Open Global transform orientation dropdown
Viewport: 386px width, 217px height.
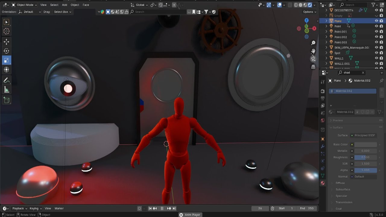[x=140, y=5]
